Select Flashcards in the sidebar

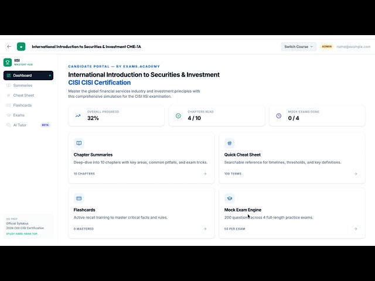pyautogui.click(x=29, y=105)
